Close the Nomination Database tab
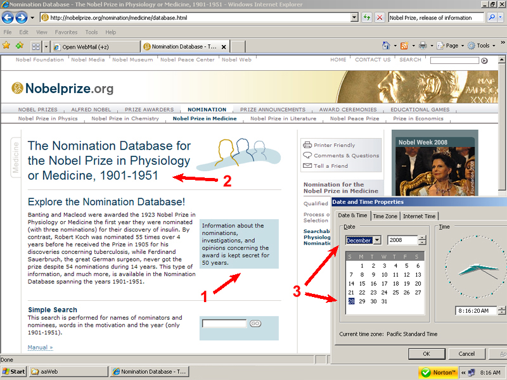Viewport: 507px width, 380px height. (224, 47)
